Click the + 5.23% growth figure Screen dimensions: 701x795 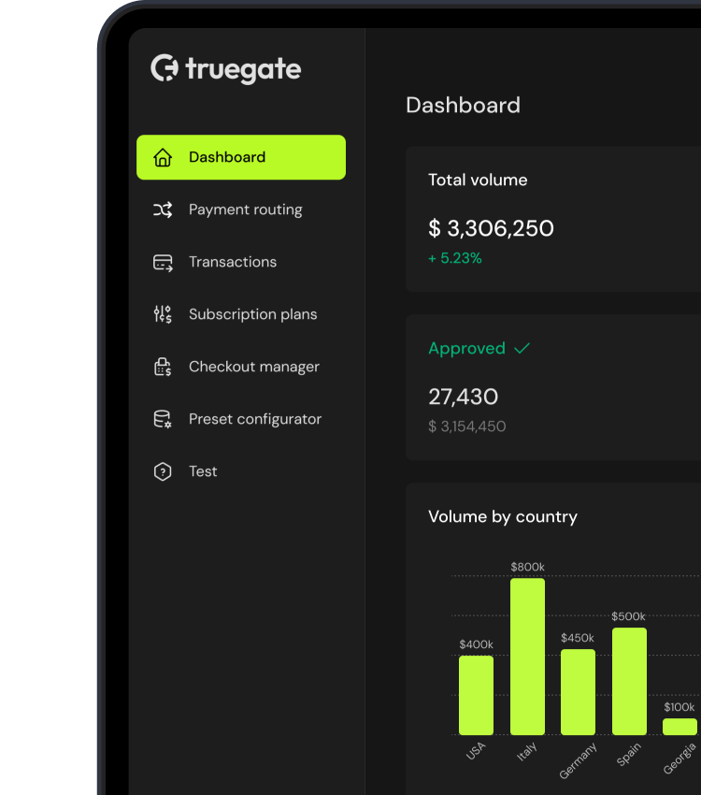(455, 258)
